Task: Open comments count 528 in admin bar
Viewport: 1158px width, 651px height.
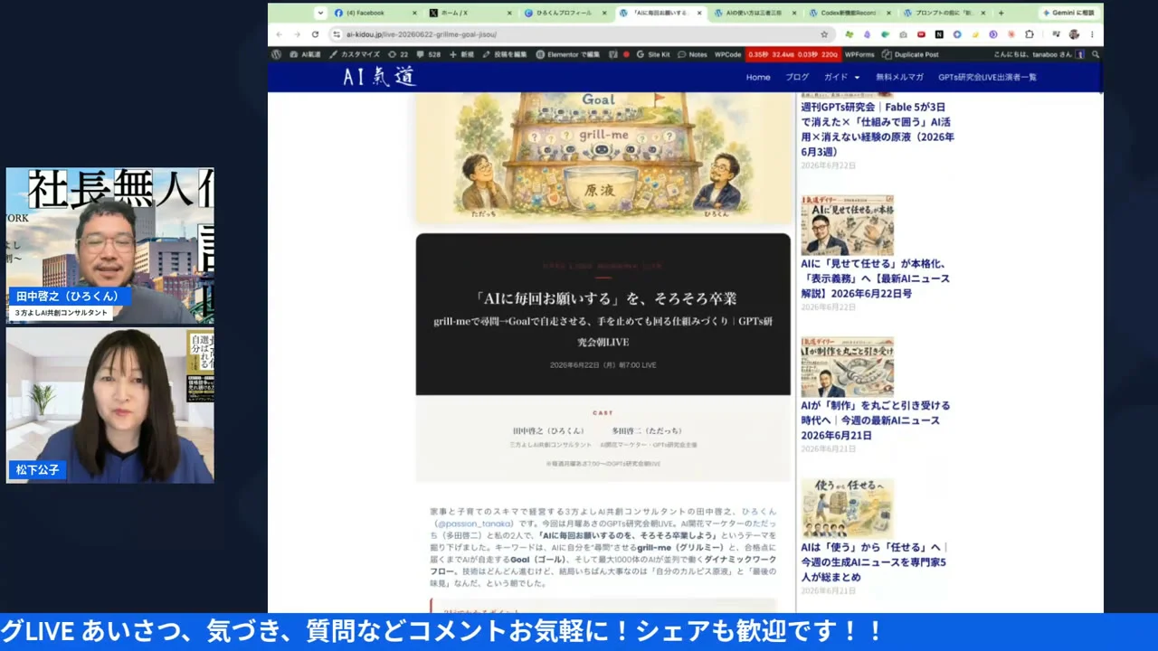Action: point(428,54)
